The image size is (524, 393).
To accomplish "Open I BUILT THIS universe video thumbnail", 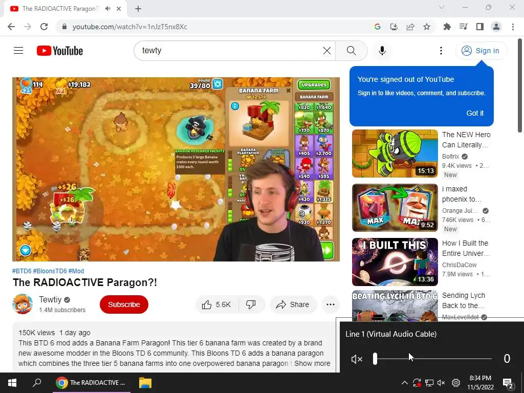I will point(395,261).
